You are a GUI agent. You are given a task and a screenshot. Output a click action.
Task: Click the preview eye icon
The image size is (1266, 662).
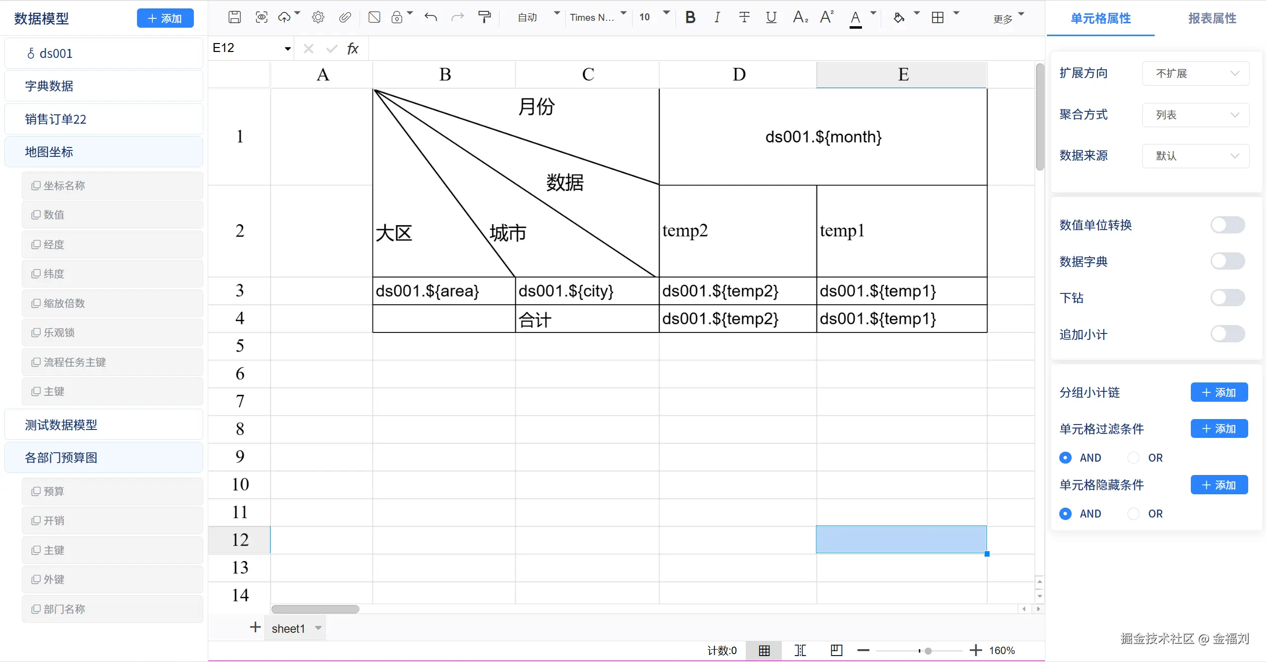pos(261,18)
